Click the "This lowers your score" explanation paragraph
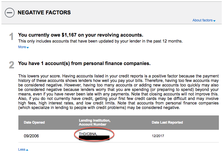The height and width of the screenshot is (154, 222). point(118,92)
